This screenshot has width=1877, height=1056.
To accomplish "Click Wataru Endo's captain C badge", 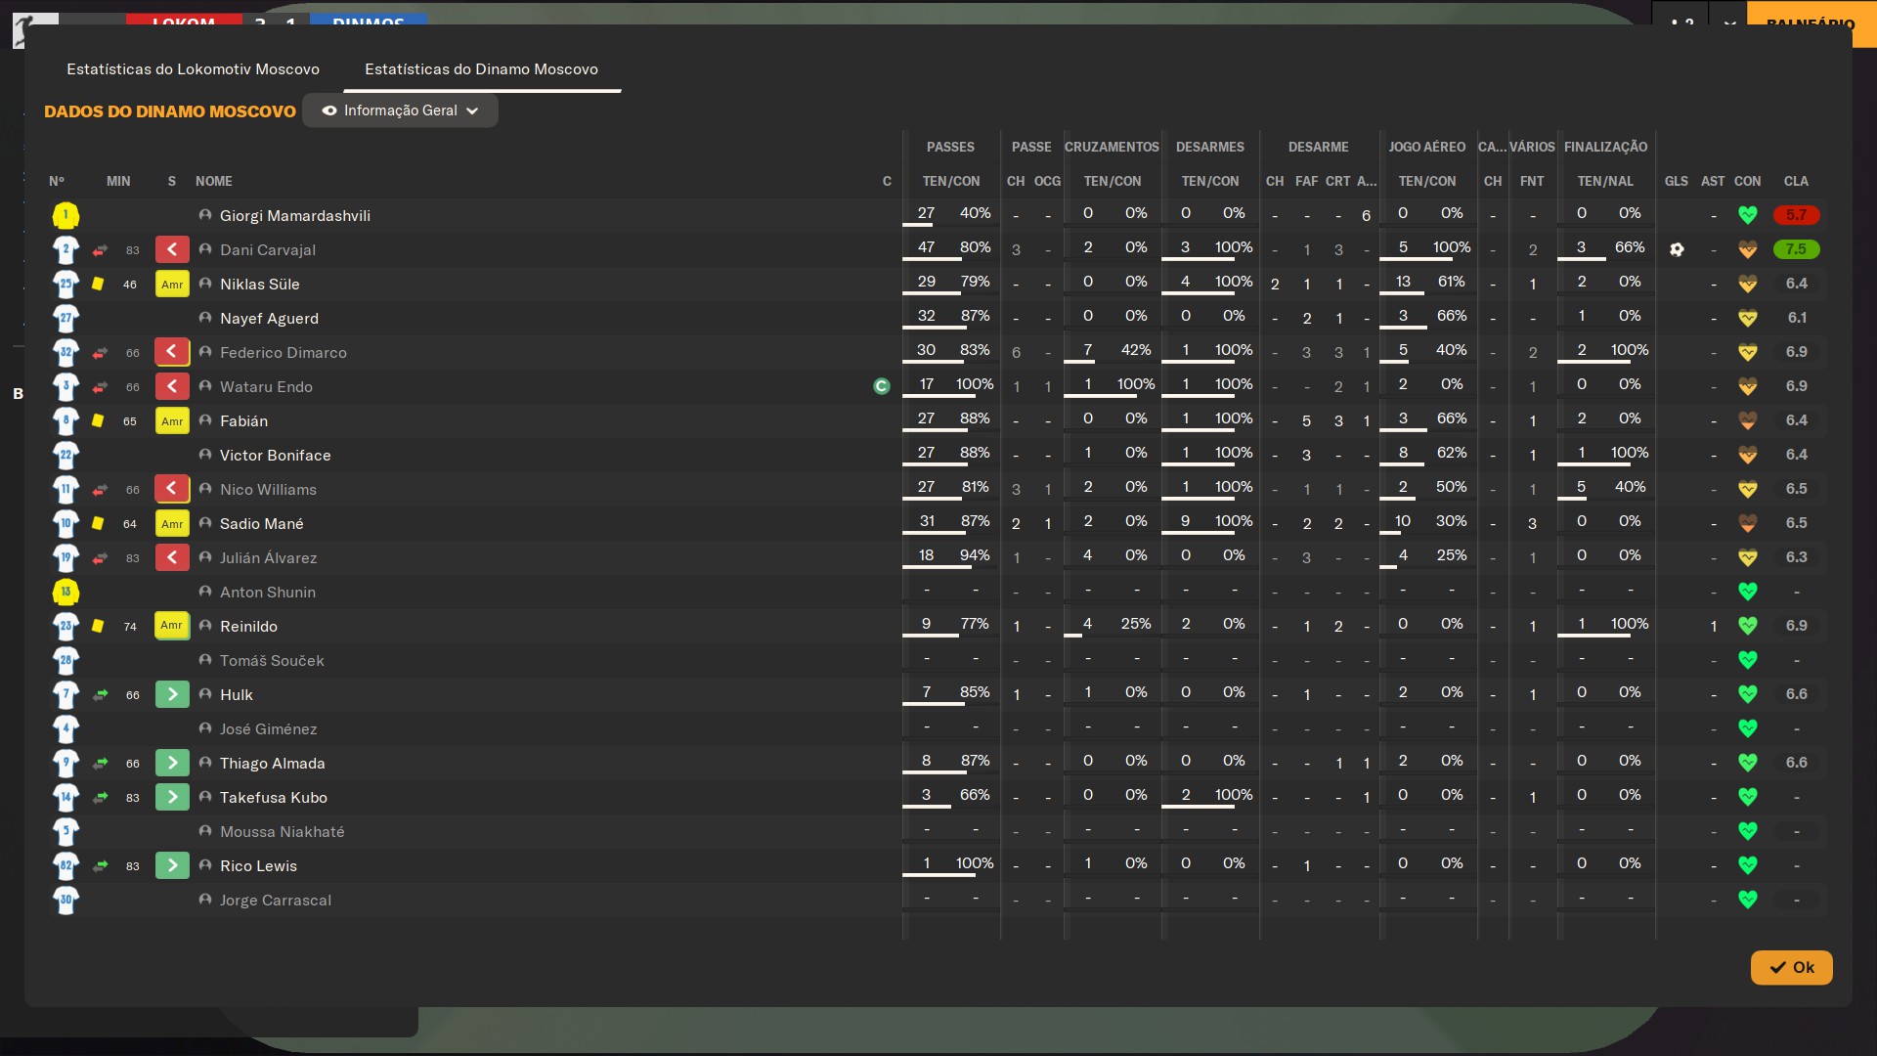I will click(x=882, y=386).
